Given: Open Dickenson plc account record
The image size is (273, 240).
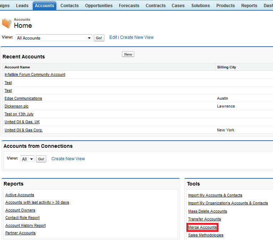Looking at the screenshot, I should tap(16, 106).
